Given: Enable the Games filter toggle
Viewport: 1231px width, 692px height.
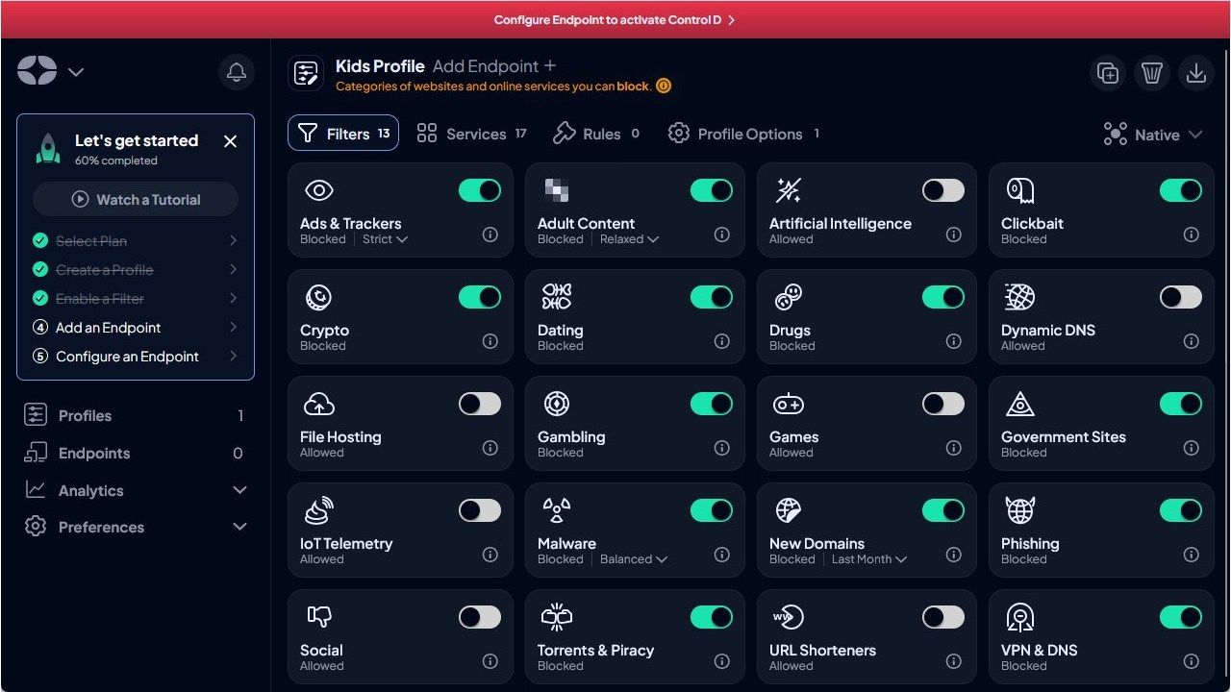Looking at the screenshot, I should (x=943, y=404).
